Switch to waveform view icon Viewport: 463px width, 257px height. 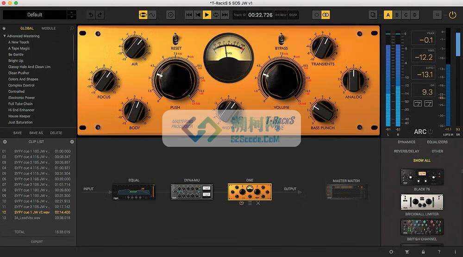(x=152, y=15)
